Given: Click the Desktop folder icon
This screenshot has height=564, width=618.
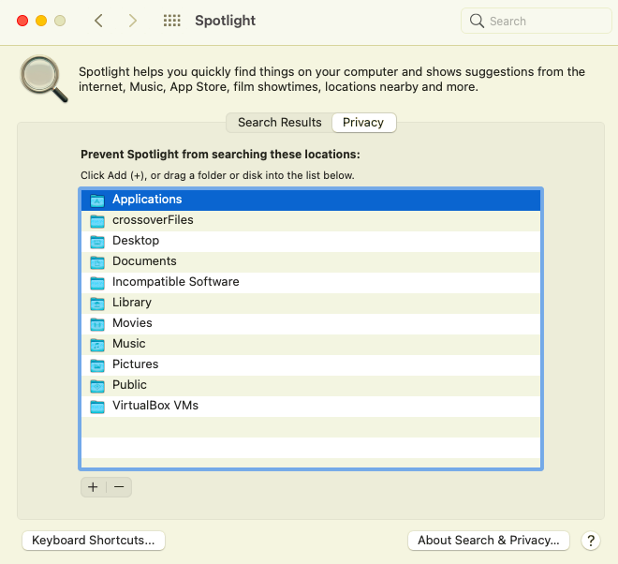Looking at the screenshot, I should pyautogui.click(x=97, y=242).
